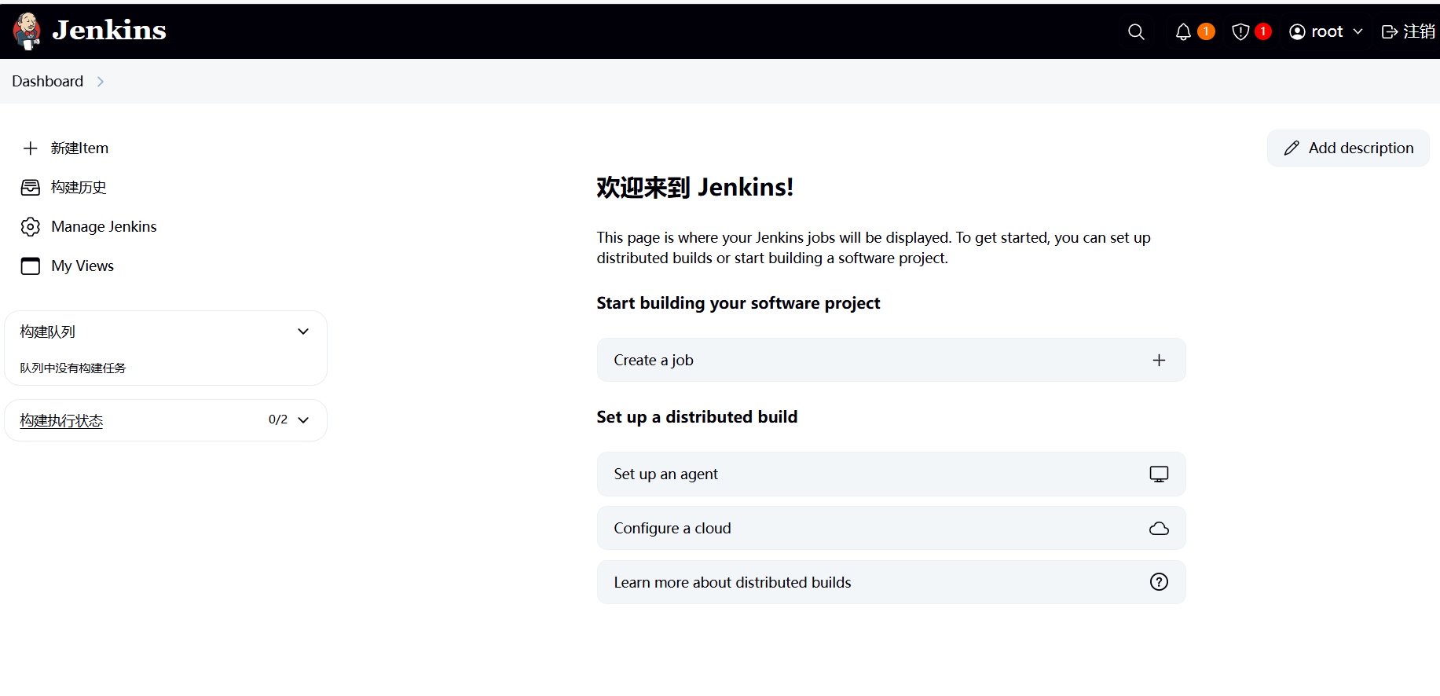Click the Manage Jenkins gear icon

tap(31, 226)
